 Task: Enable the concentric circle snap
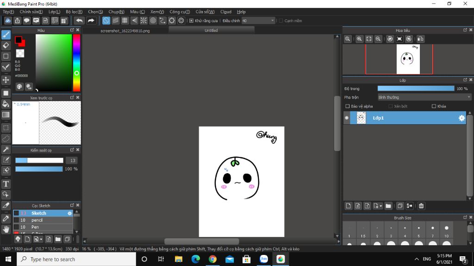coord(153,20)
